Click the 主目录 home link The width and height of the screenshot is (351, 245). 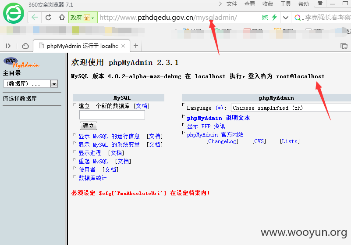pos(12,73)
